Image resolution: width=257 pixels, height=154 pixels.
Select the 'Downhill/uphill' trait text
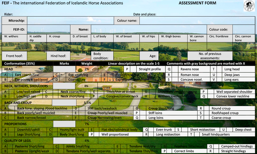point(28,130)
